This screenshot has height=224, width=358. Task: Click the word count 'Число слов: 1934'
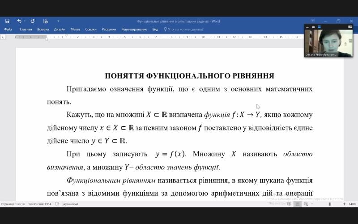[x=40, y=204]
